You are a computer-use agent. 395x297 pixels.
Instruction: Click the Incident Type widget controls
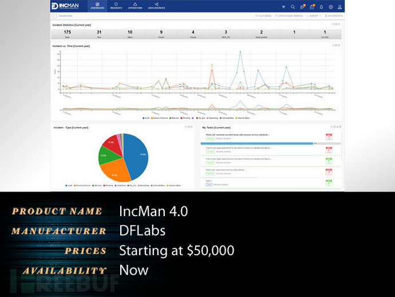189,127
